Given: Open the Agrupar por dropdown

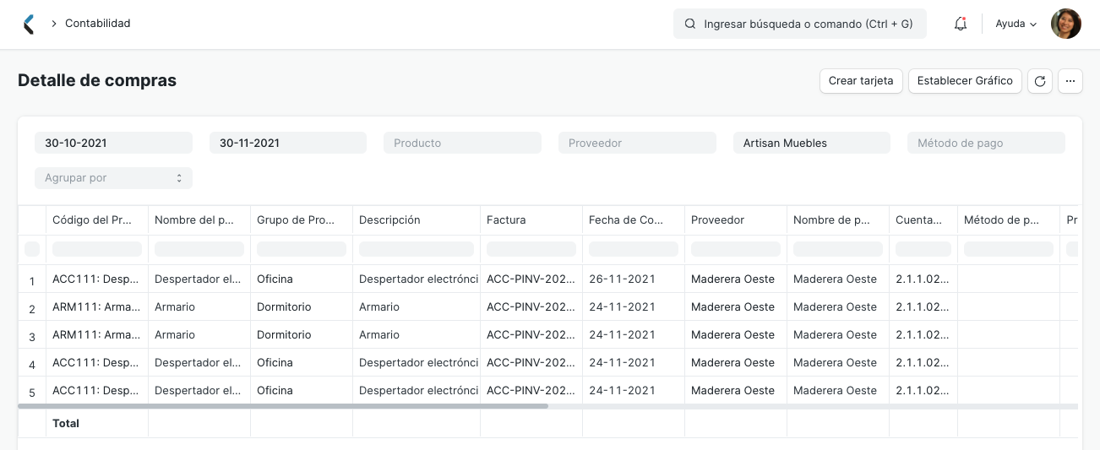Looking at the screenshot, I should click(113, 178).
